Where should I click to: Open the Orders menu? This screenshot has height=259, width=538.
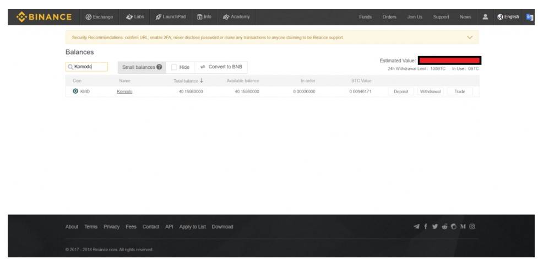tap(389, 17)
